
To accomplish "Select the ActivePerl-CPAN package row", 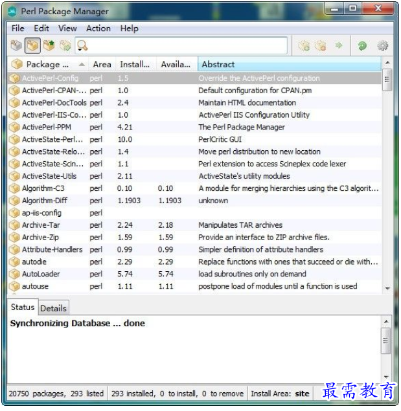I will point(194,91).
